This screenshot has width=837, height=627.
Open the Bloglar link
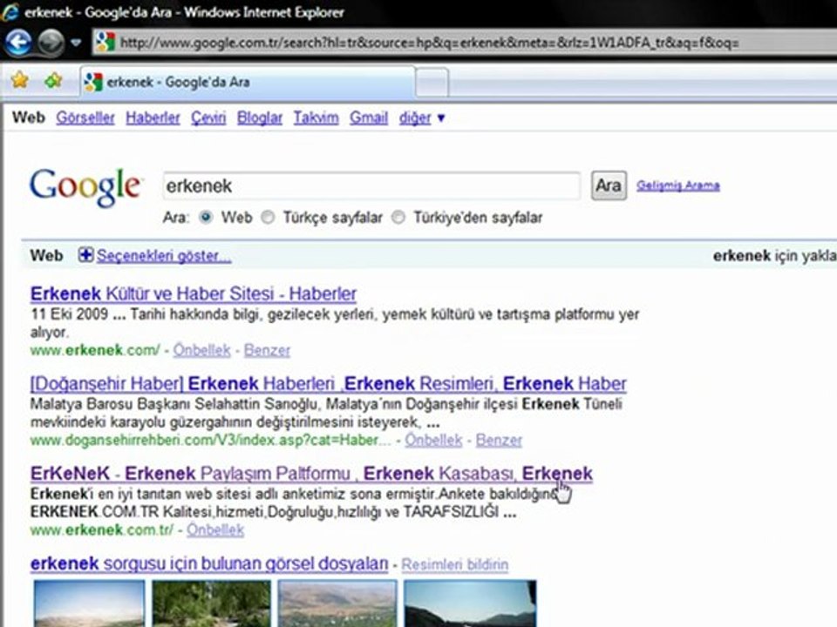tap(260, 118)
